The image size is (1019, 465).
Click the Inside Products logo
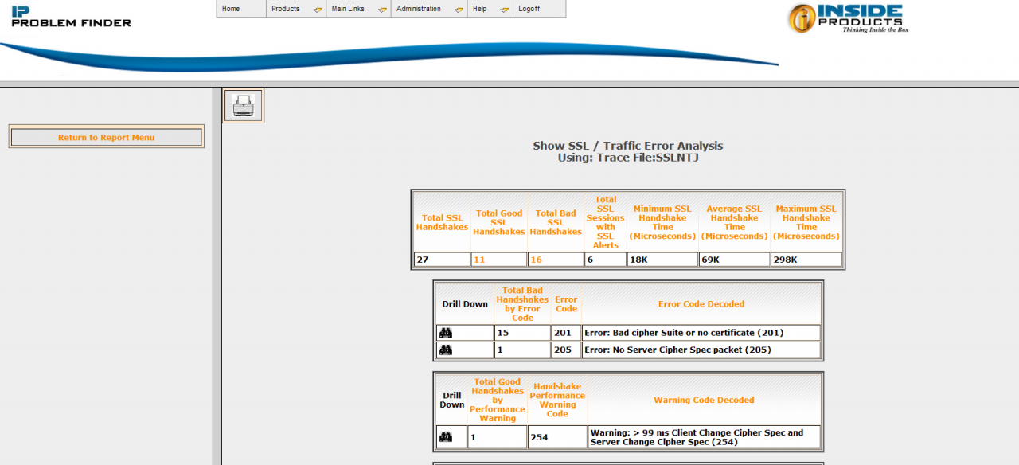tap(848, 18)
